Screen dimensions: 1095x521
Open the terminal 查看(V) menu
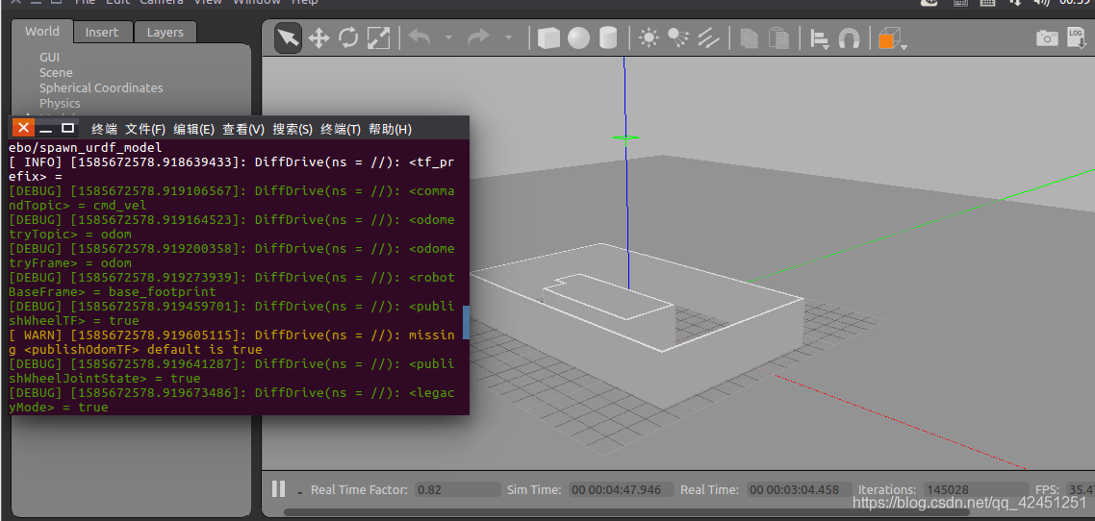pyautogui.click(x=243, y=129)
